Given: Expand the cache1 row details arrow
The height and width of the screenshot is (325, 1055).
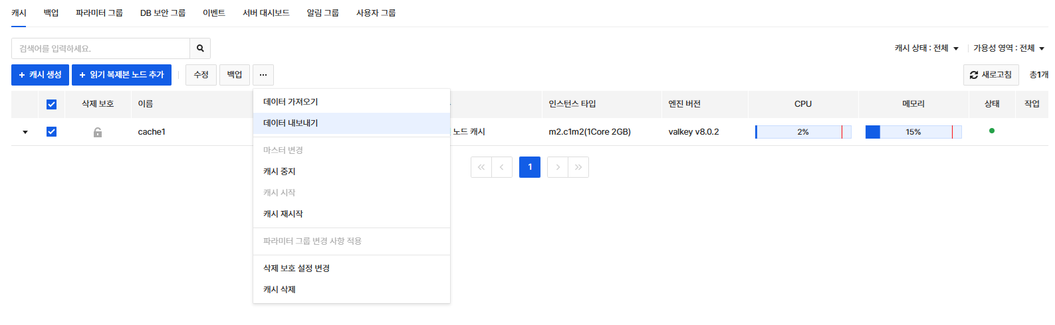Looking at the screenshot, I should 25,132.
